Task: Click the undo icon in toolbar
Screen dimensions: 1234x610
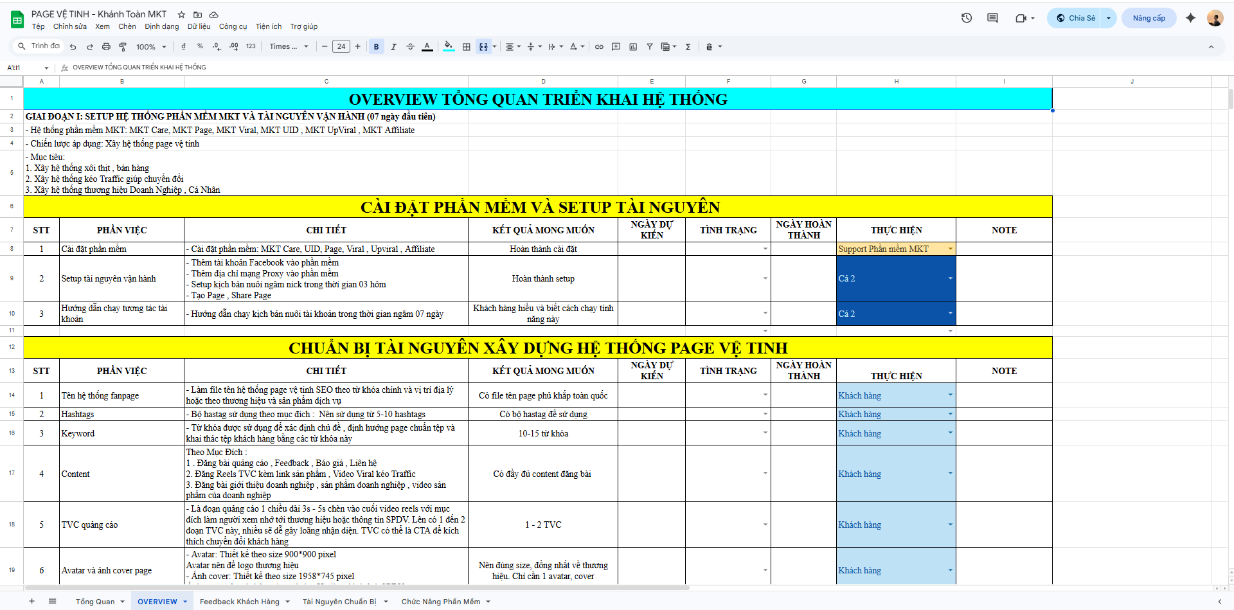Action: (x=73, y=47)
